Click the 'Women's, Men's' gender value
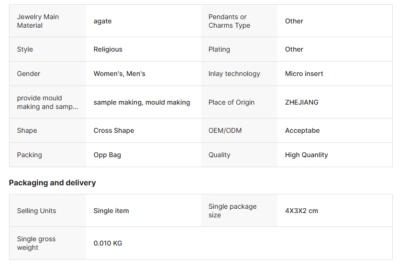This screenshot has width=409, height=268. pyautogui.click(x=119, y=74)
